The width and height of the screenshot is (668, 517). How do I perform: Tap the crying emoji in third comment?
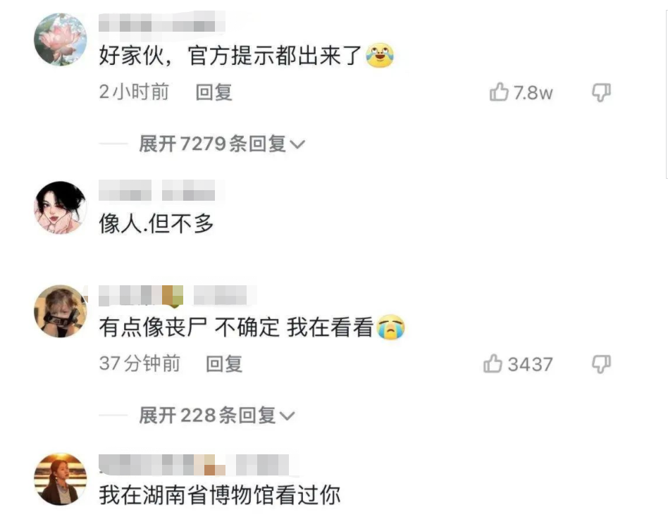(x=390, y=327)
